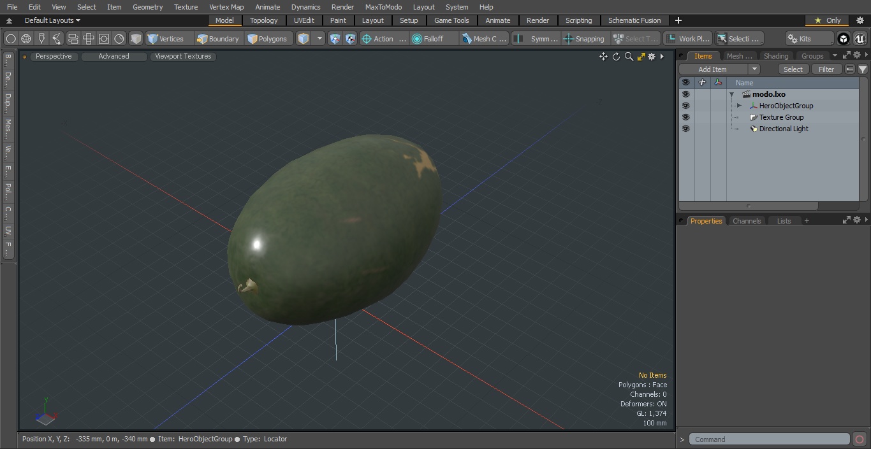The width and height of the screenshot is (871, 449).
Task: Click the square-with-circle toolbar icon
Action: tap(104, 39)
